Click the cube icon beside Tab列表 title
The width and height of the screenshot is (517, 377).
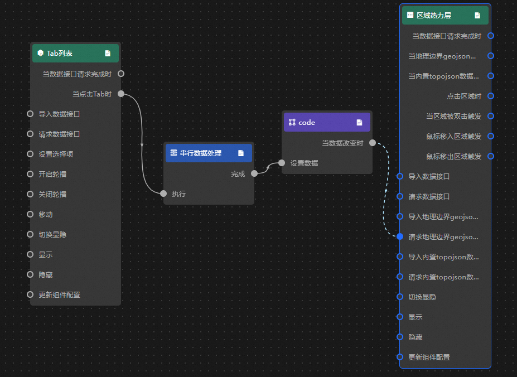tap(41, 53)
